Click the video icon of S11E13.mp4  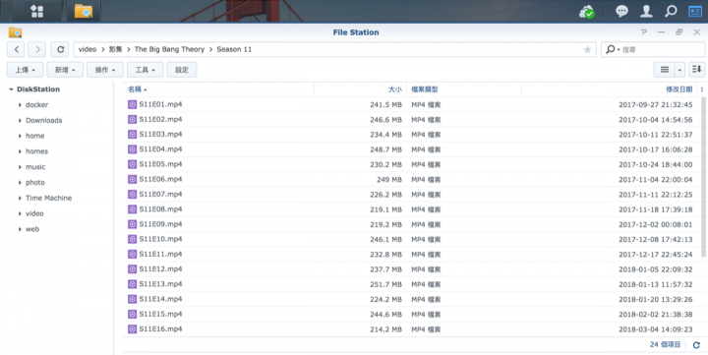coord(132,284)
